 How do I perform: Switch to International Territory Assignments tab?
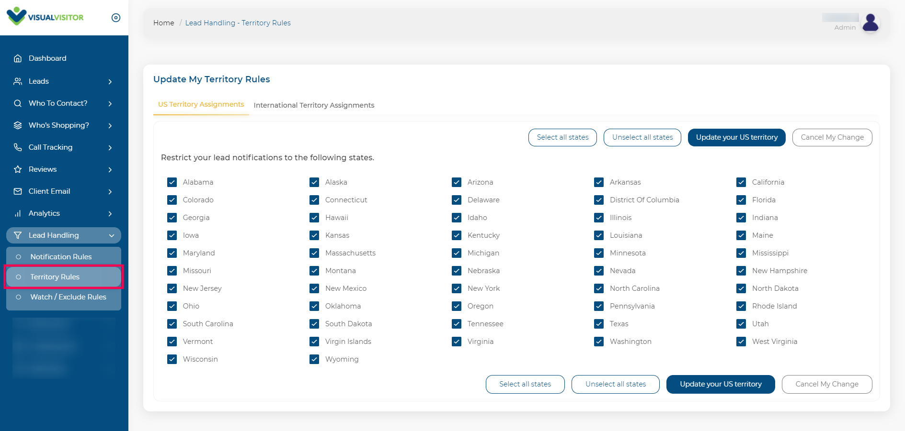(314, 105)
